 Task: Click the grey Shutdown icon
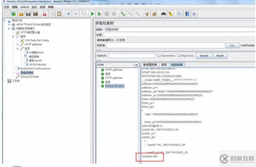coord(114,14)
